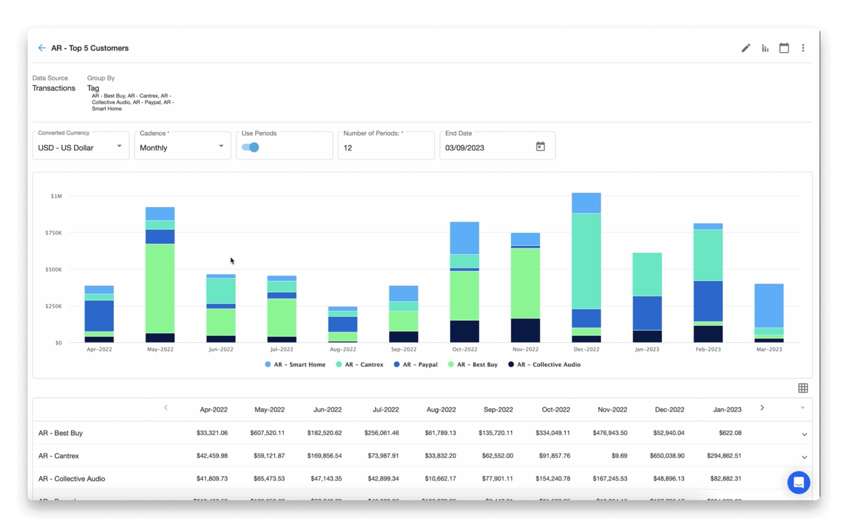Image resolution: width=848 pixels, height=528 pixels.
Task: Click the AR - Best Buy legend swatch
Action: click(x=451, y=365)
